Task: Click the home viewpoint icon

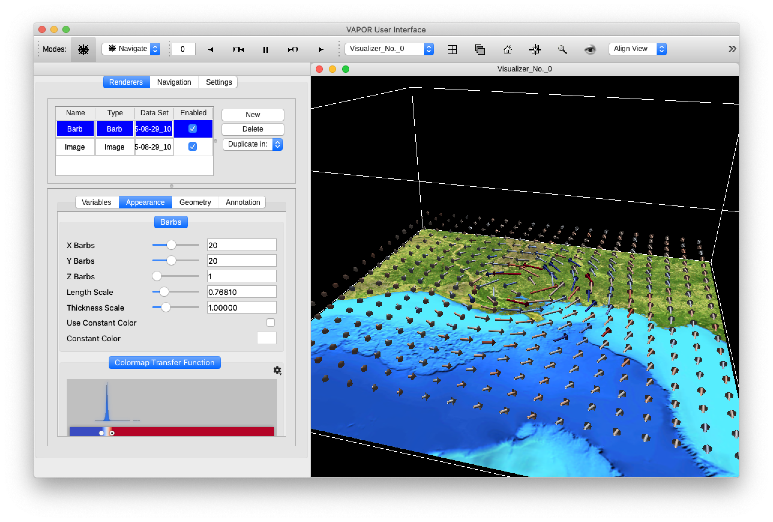Action: tap(507, 49)
